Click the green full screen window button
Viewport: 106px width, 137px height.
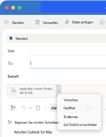click(x=20, y=8)
